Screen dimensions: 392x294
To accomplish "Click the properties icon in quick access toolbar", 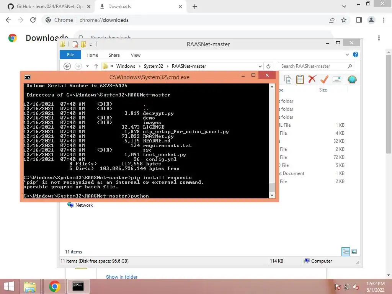I will [x=75, y=44].
